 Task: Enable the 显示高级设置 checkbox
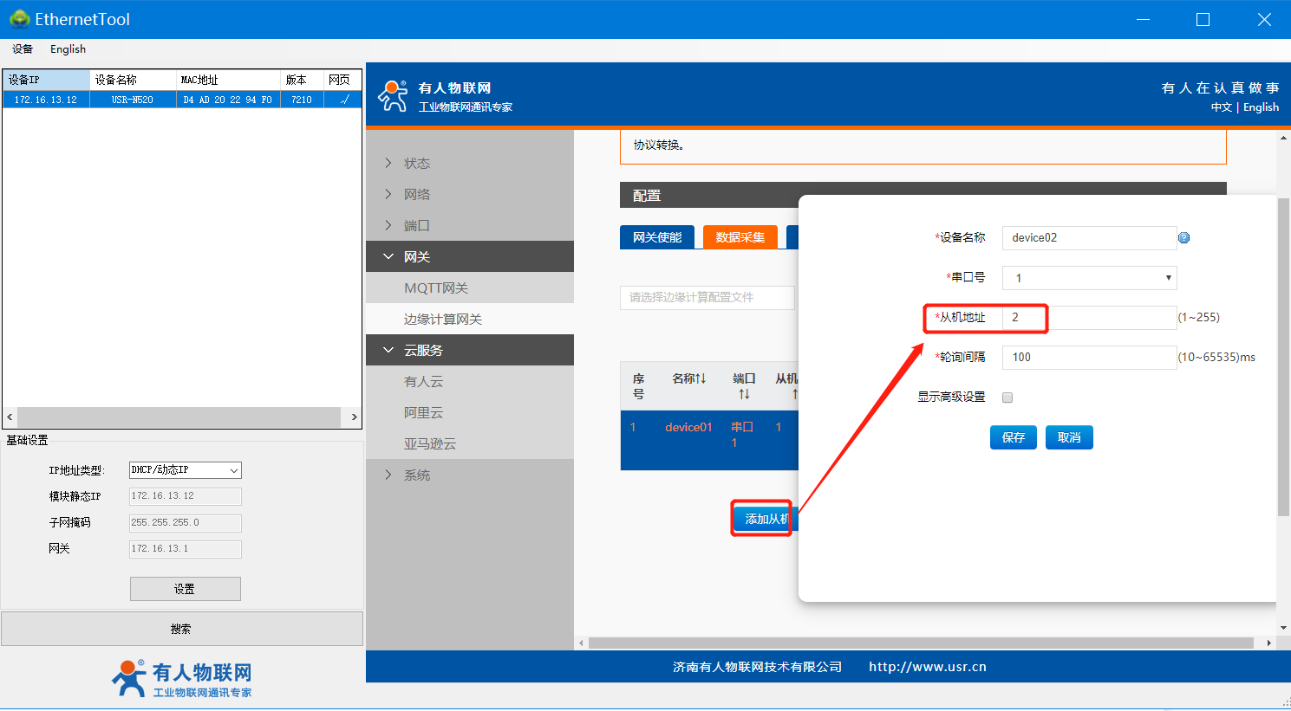1007,398
